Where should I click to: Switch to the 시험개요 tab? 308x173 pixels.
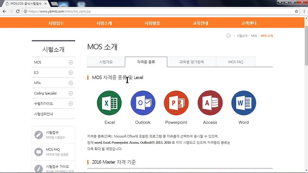tap(106, 62)
